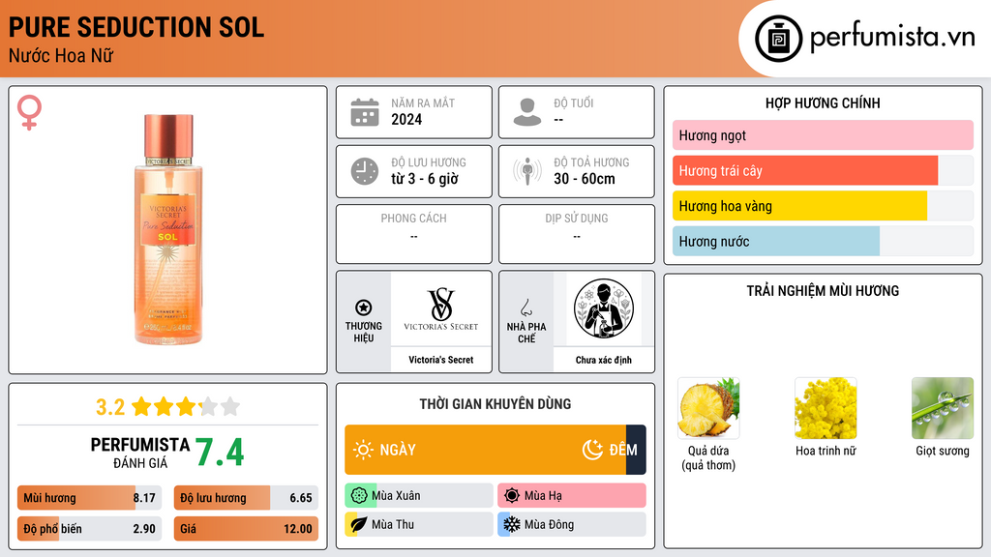
Task: Click the Mùa Hạ sun icon
Action: tap(512, 496)
